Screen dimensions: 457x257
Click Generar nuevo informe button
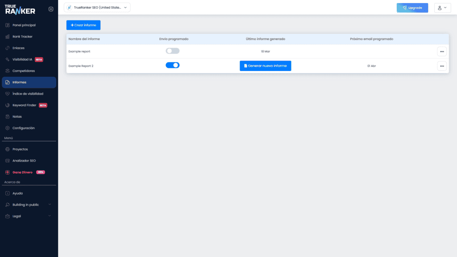click(265, 66)
